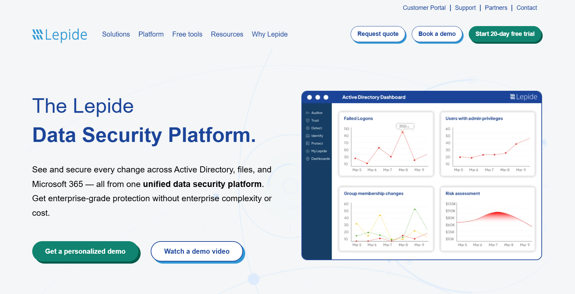
Task: Select the Detect crosshair icon
Action: (308, 128)
